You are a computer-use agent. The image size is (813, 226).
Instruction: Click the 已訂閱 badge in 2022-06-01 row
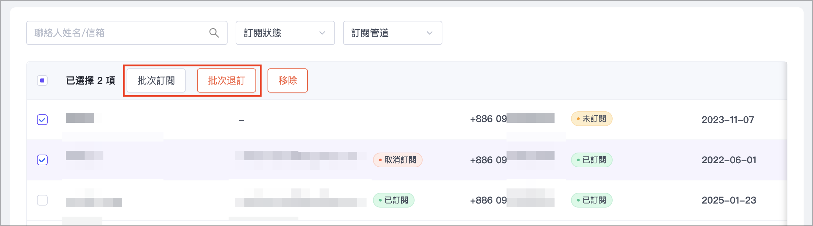[x=591, y=160]
